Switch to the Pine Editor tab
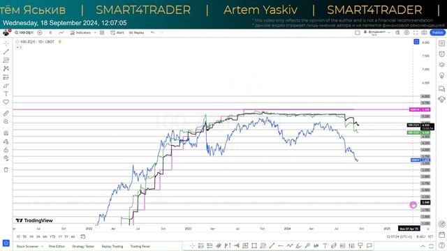The image size is (447, 251). (x=57, y=246)
